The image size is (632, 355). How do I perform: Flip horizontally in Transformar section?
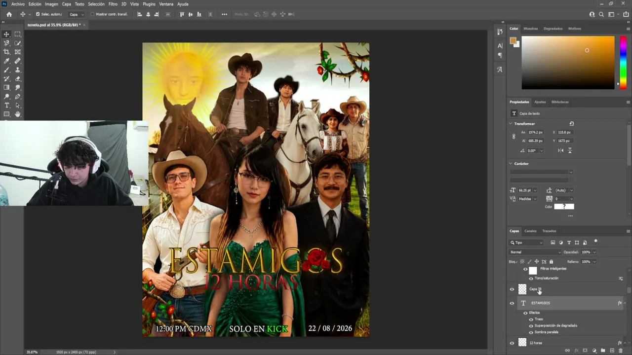point(560,150)
